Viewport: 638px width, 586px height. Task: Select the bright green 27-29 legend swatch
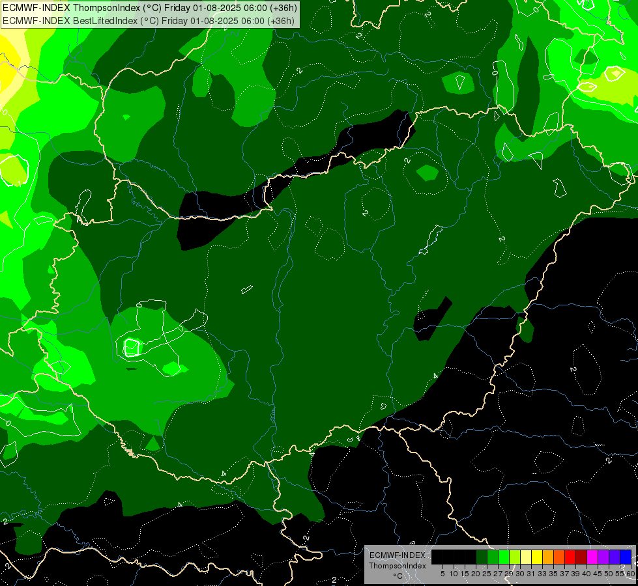pyautogui.click(x=504, y=557)
